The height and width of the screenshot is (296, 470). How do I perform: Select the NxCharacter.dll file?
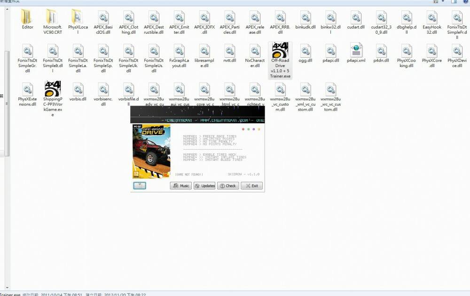[x=255, y=55]
